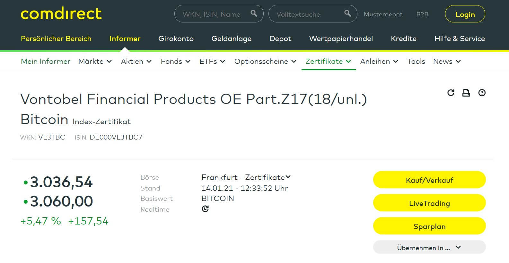509x263 pixels.
Task: Click the comdirect logo
Action: pos(61,13)
